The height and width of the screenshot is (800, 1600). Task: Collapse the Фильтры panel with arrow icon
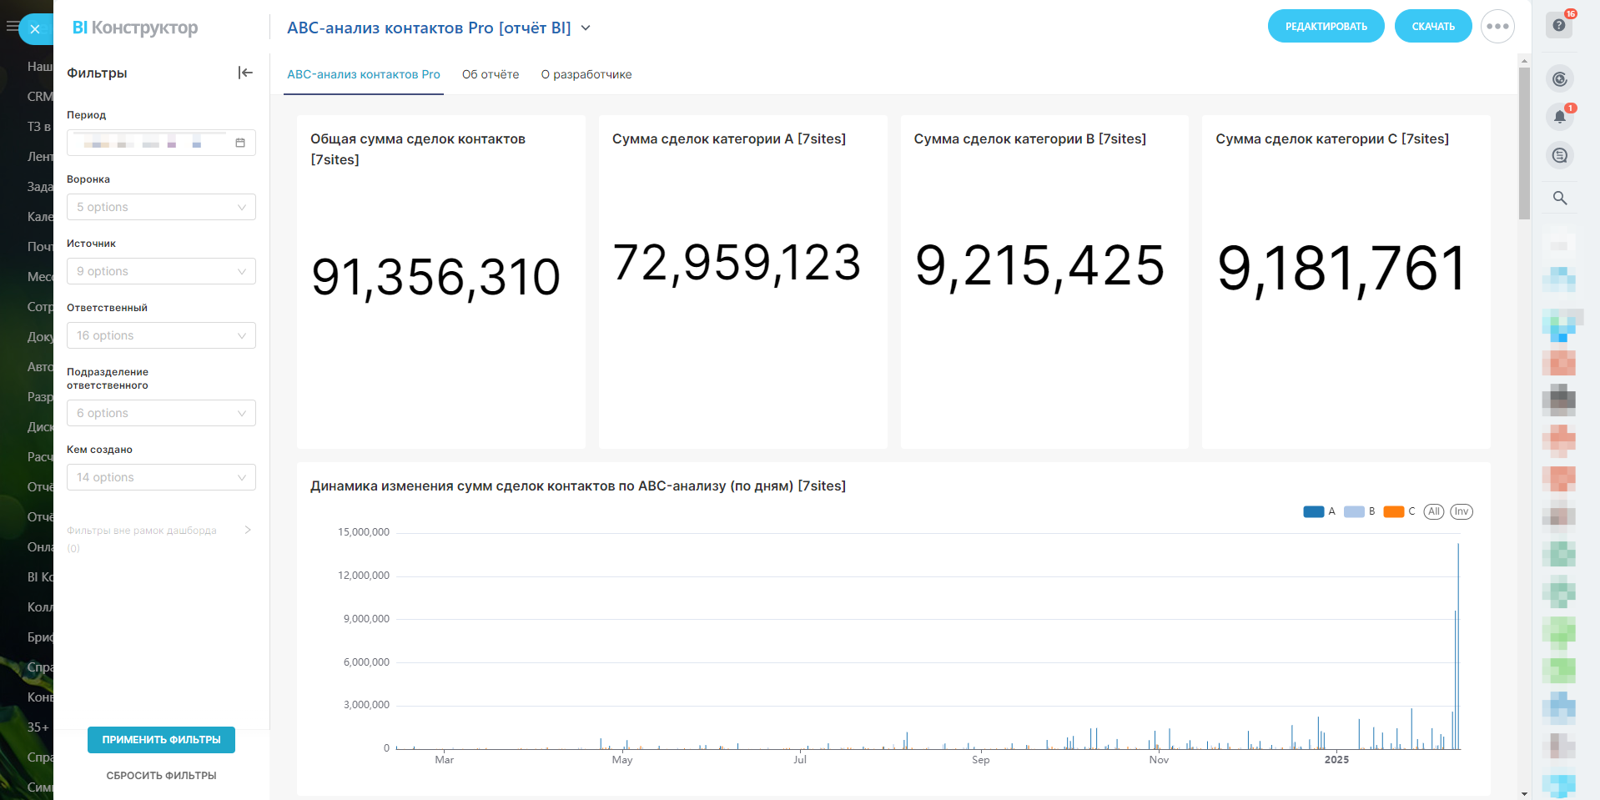(x=245, y=73)
